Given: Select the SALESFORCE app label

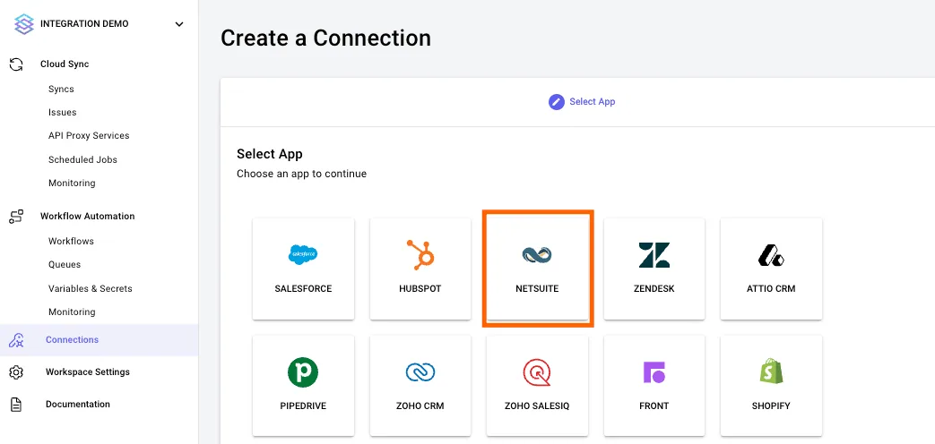Looking at the screenshot, I should [303, 288].
